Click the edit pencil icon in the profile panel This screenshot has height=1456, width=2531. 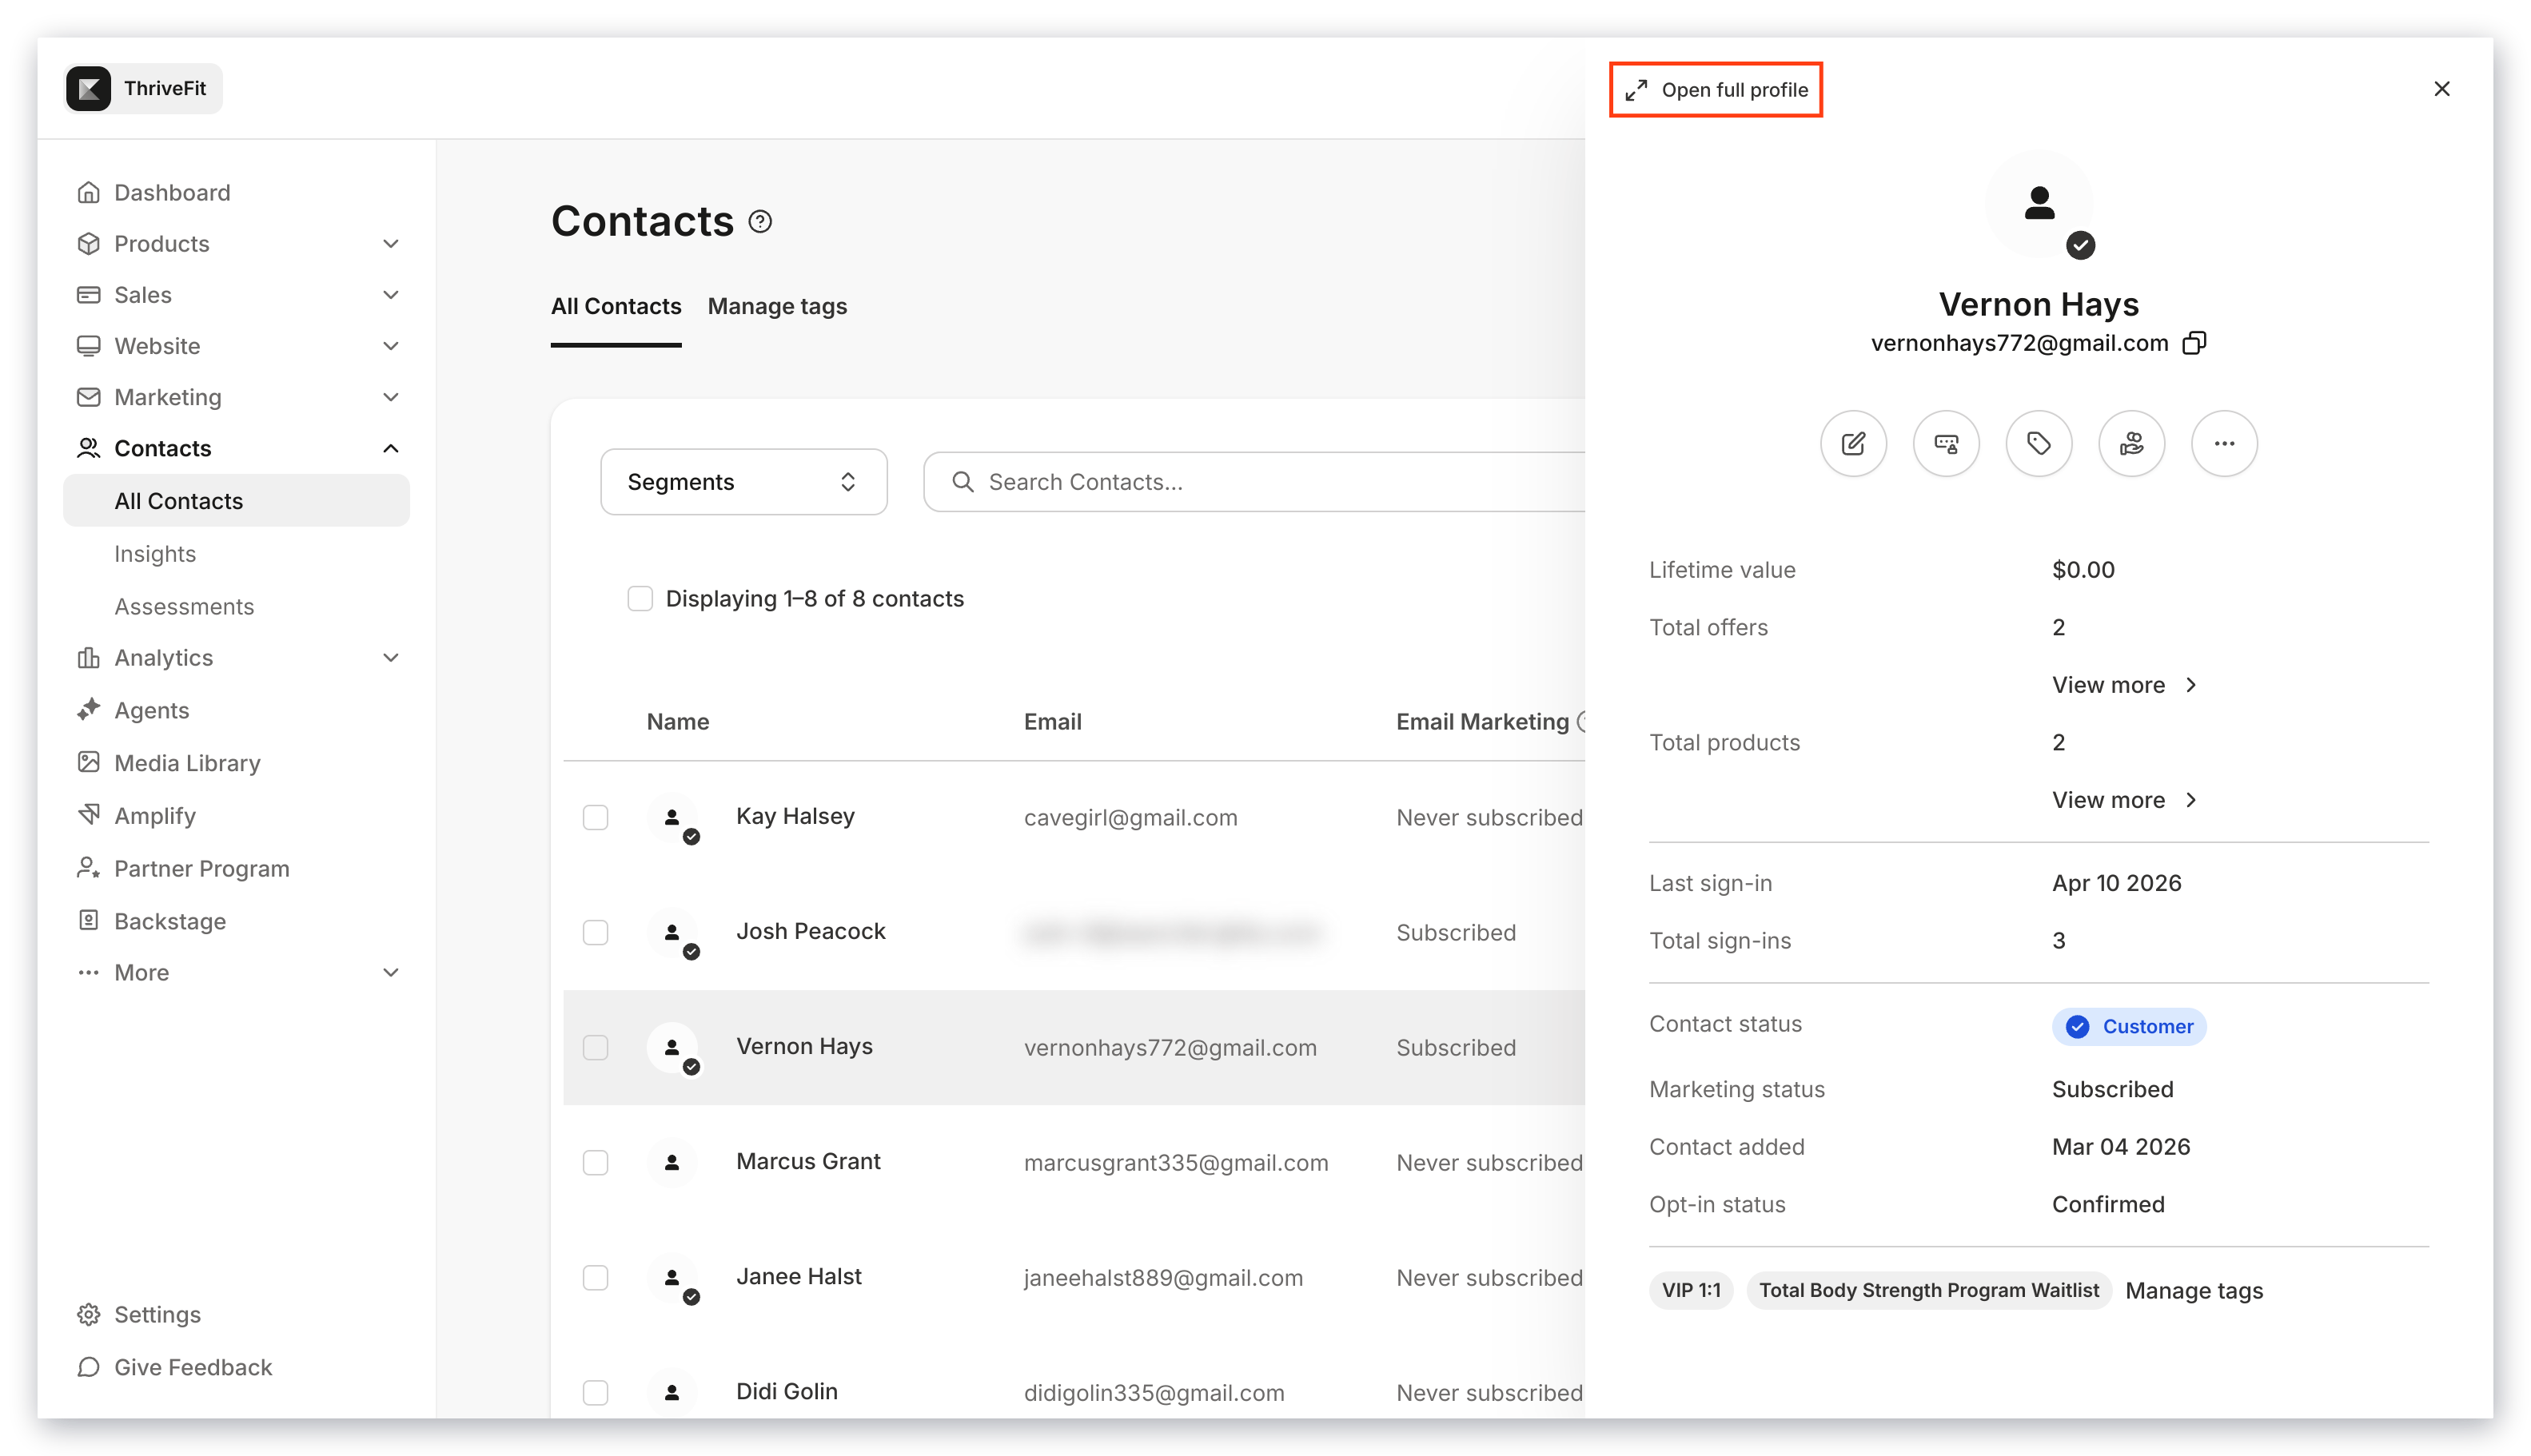1853,443
